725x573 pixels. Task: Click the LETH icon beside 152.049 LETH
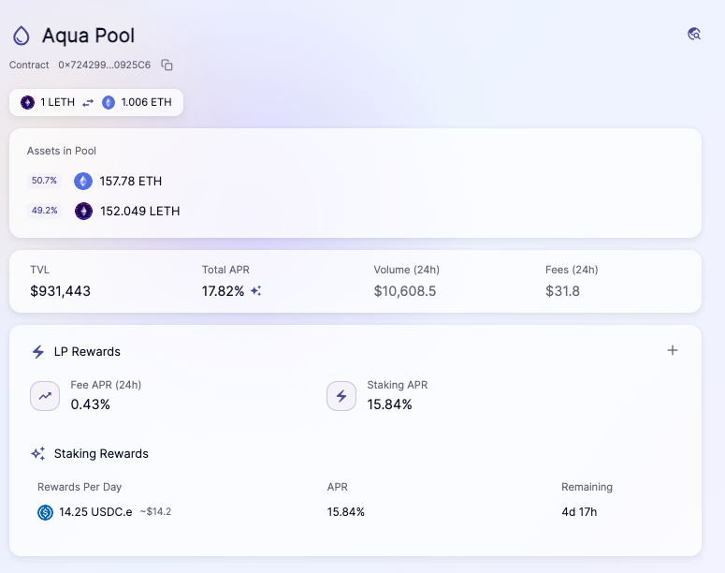(83, 211)
